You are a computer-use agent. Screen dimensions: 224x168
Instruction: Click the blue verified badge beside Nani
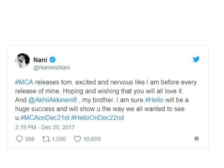(53, 59)
